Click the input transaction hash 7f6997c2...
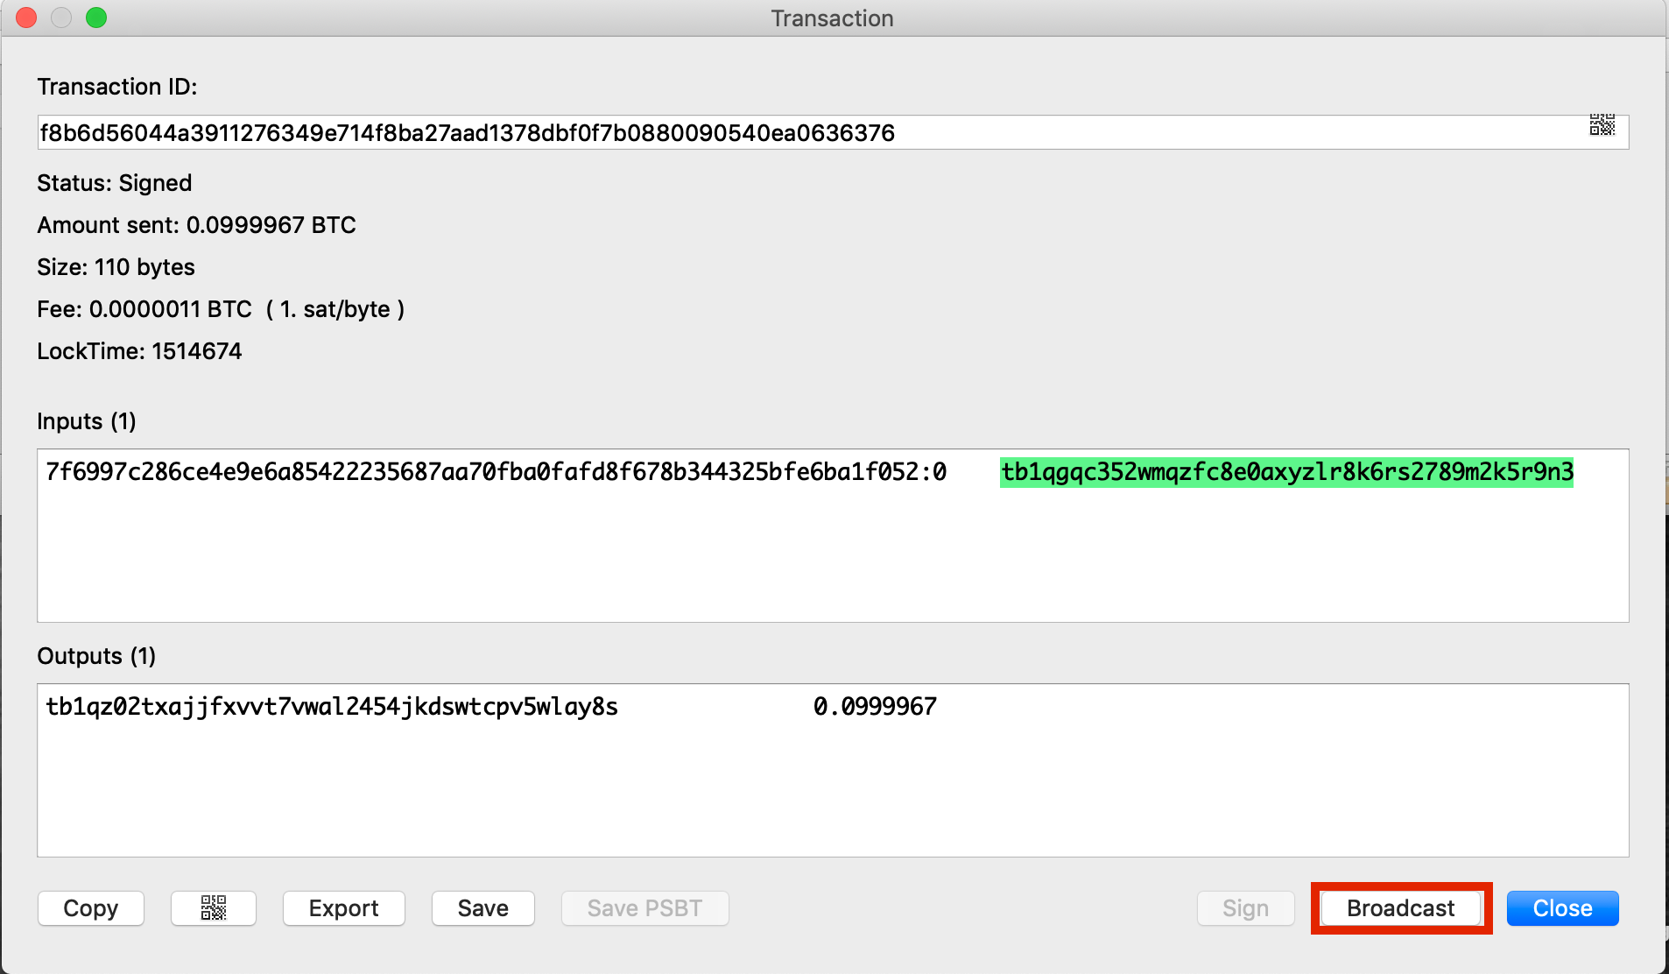Screen dimensions: 1669x974 (x=496, y=472)
